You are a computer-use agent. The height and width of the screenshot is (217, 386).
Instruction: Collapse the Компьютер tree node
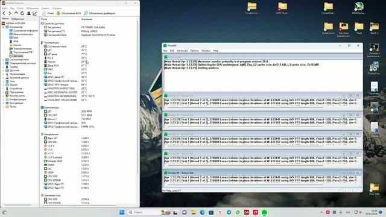click(3, 27)
